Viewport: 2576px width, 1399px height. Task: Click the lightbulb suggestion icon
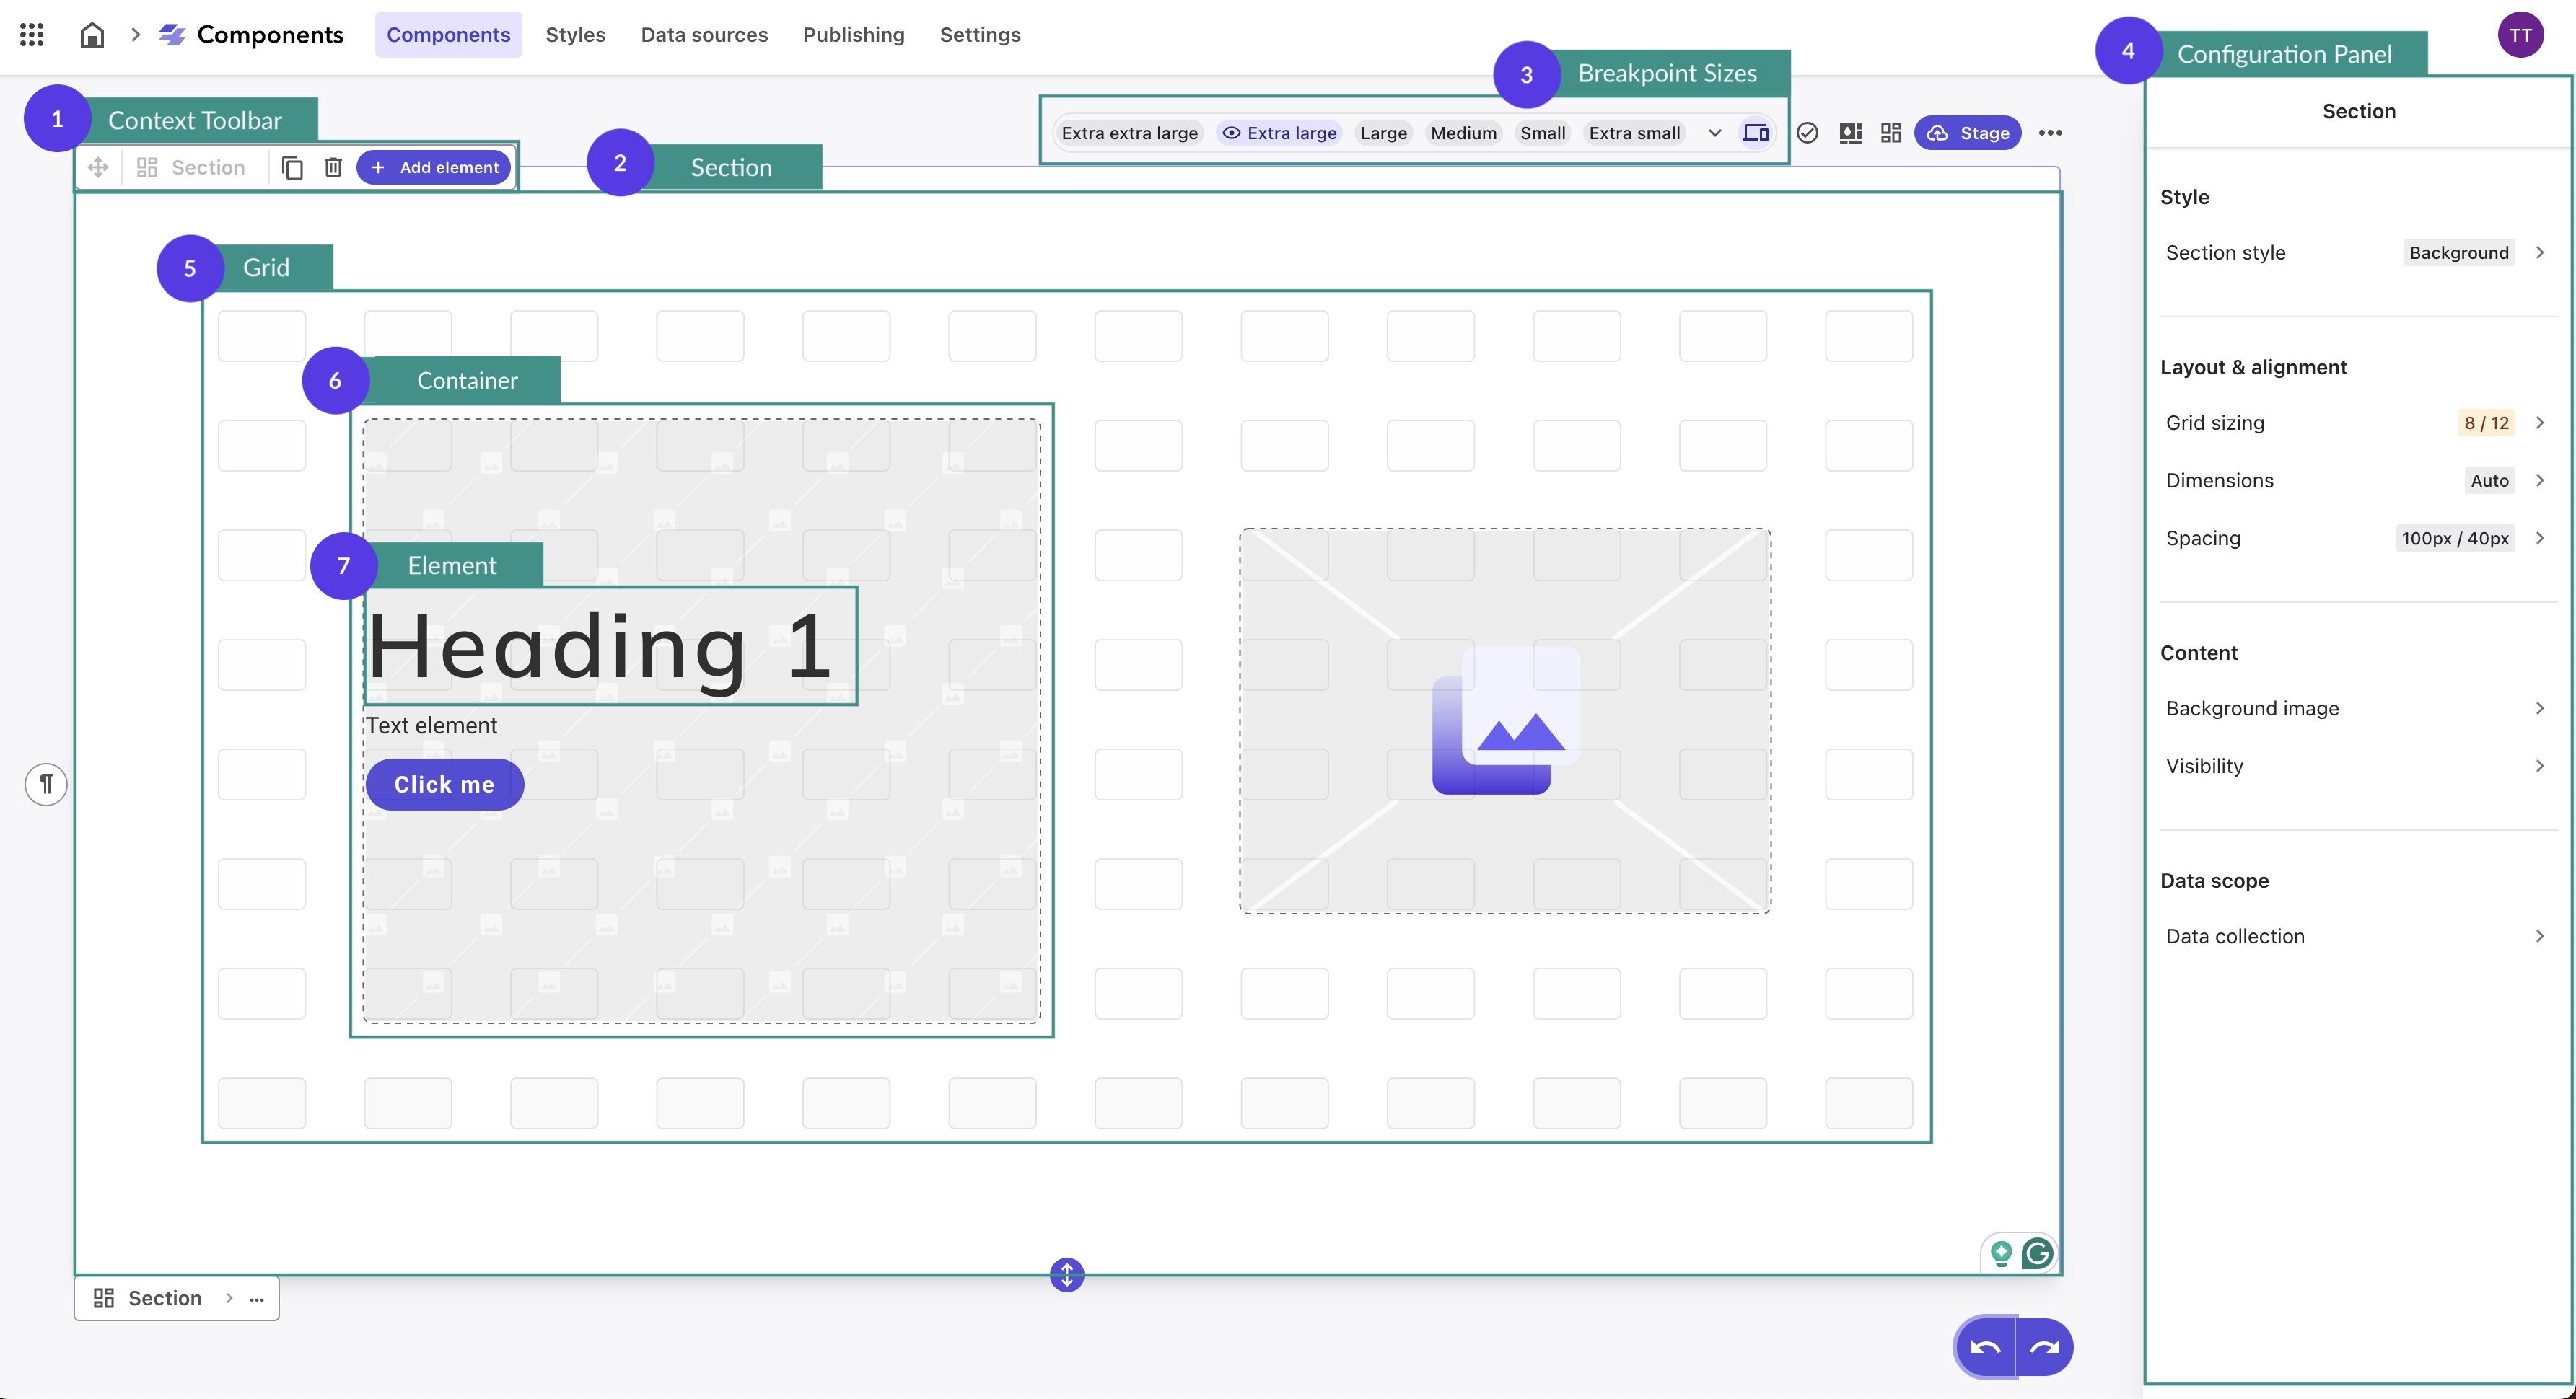[x=2001, y=1253]
